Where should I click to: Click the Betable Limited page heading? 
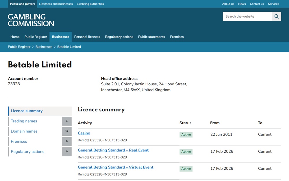click(x=40, y=65)
